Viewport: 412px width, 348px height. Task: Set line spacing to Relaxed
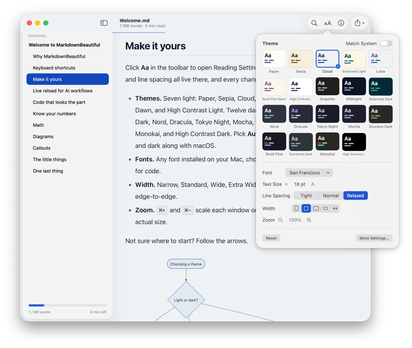coord(355,195)
